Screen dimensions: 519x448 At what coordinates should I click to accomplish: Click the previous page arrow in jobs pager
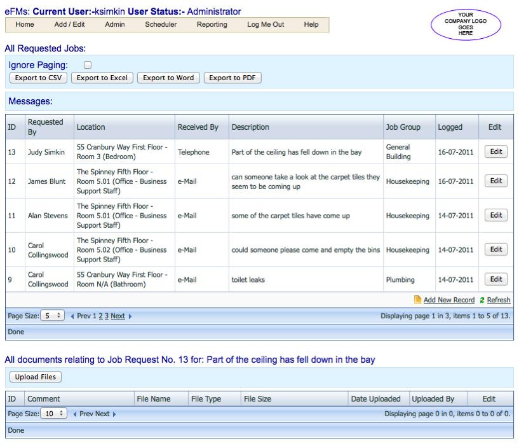click(72, 316)
